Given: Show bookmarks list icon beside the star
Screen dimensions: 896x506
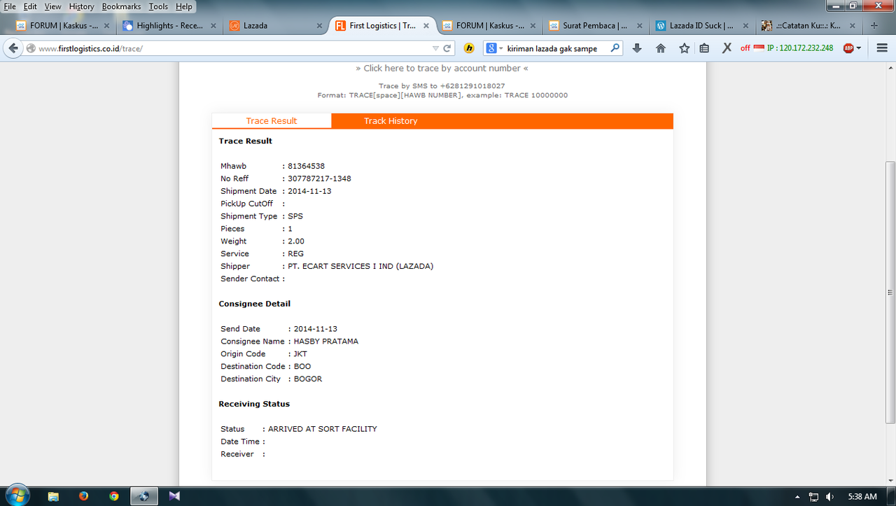Looking at the screenshot, I should coord(705,48).
